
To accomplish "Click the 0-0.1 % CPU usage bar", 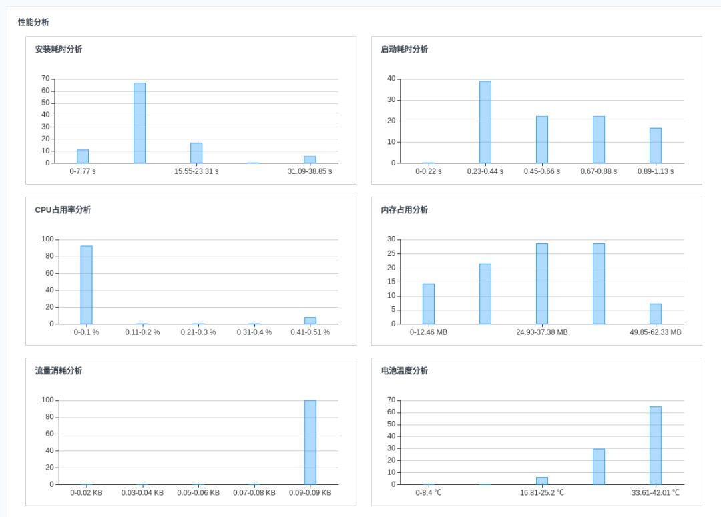I will [x=86, y=285].
